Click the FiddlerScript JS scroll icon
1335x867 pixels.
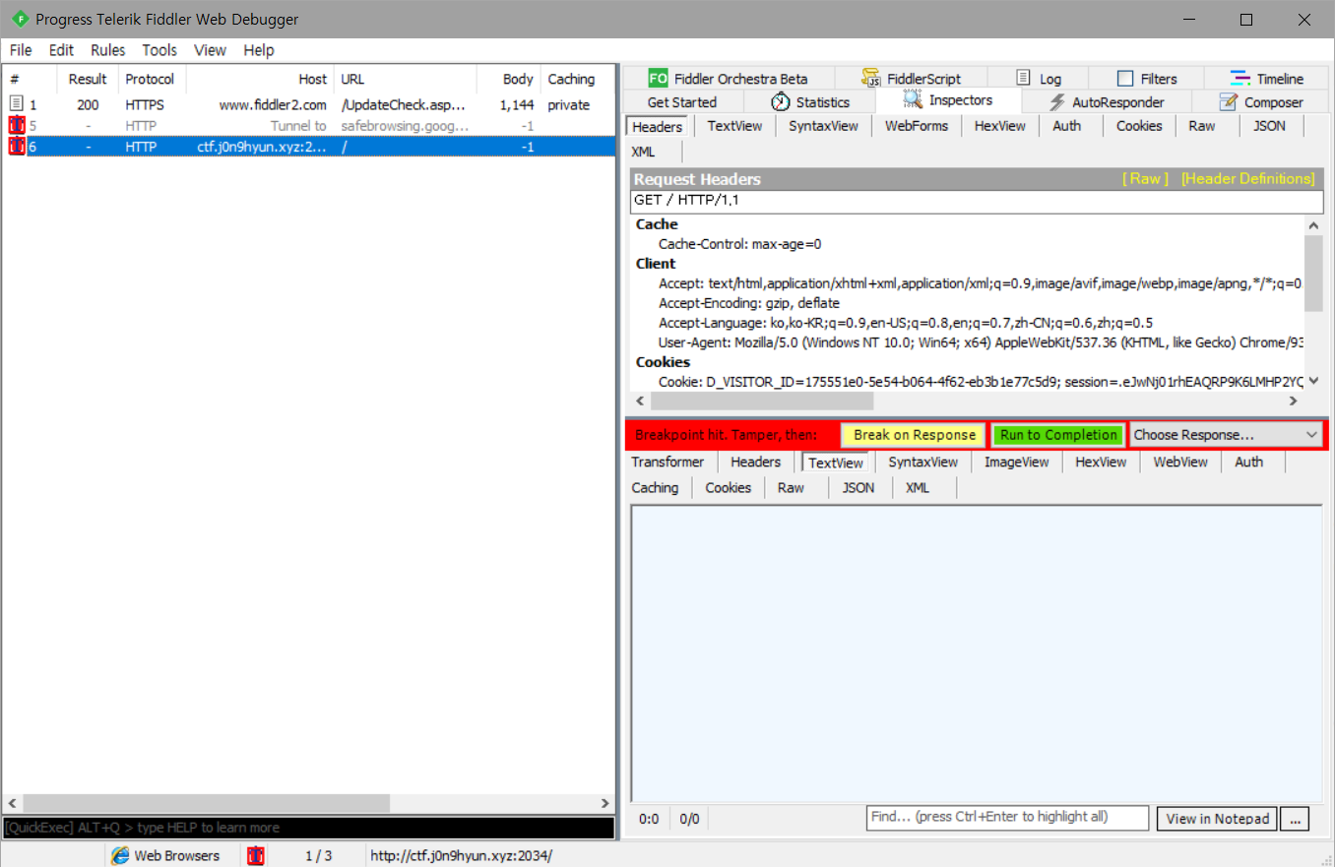[871, 79]
